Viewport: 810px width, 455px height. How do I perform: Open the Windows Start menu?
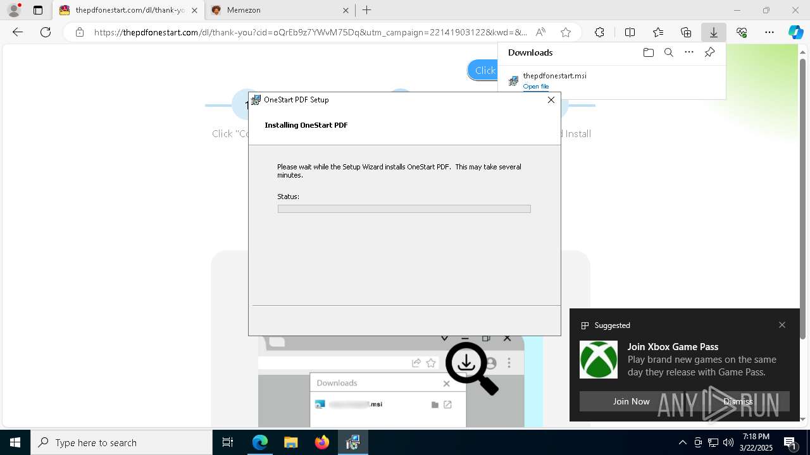coord(15,442)
